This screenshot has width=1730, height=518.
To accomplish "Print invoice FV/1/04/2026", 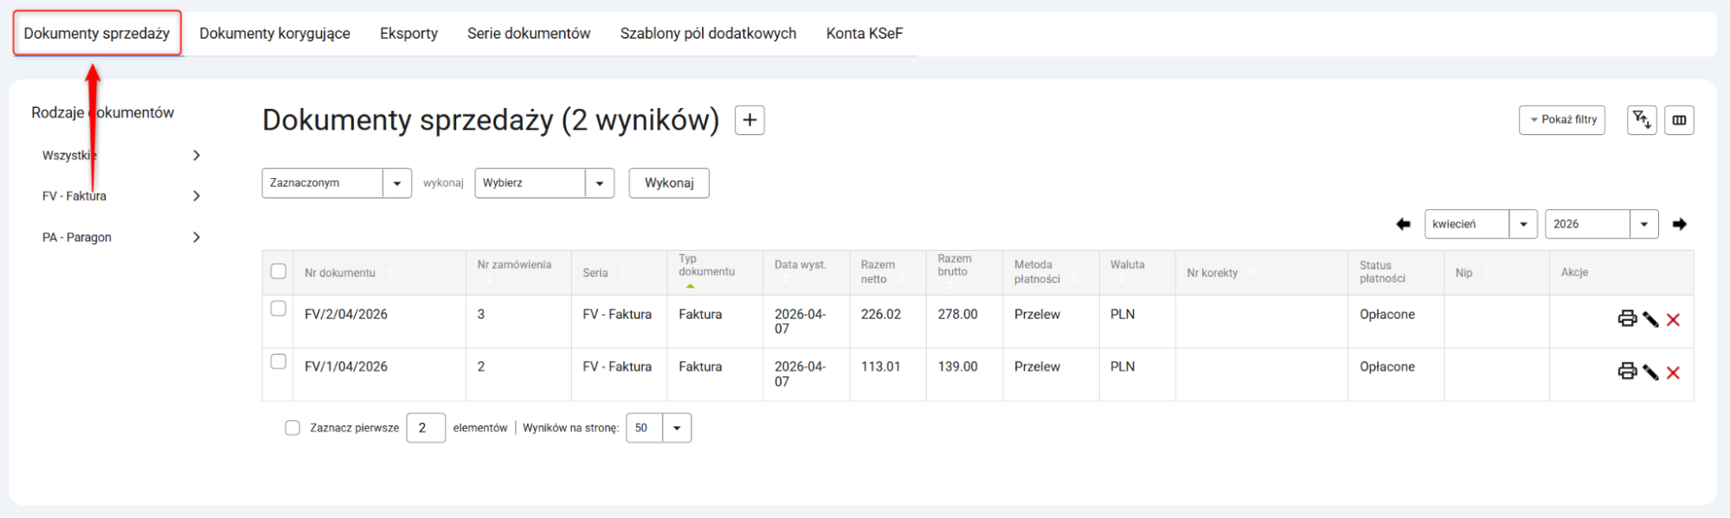I will 1626,372.
